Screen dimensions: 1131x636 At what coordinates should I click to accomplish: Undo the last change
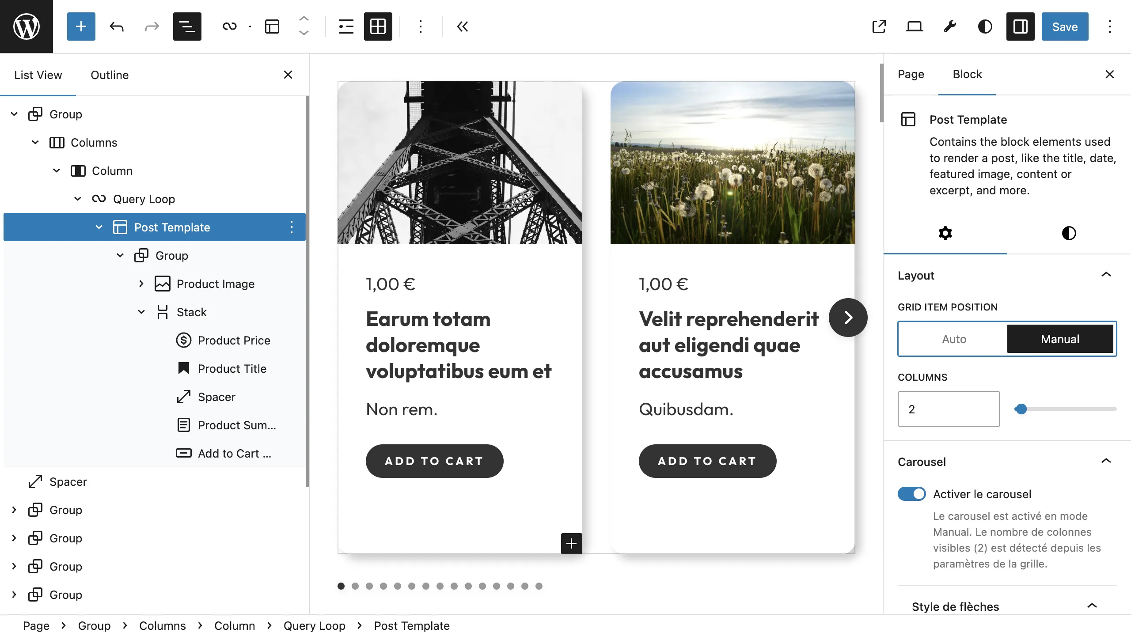click(116, 26)
